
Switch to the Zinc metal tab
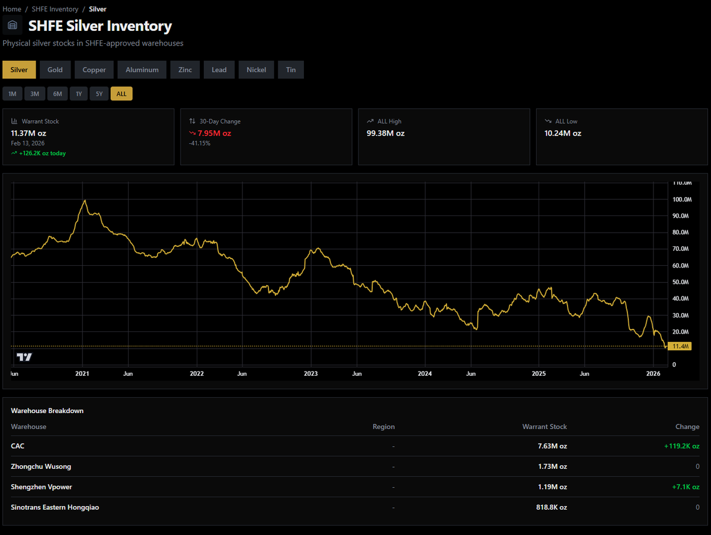tap(185, 70)
